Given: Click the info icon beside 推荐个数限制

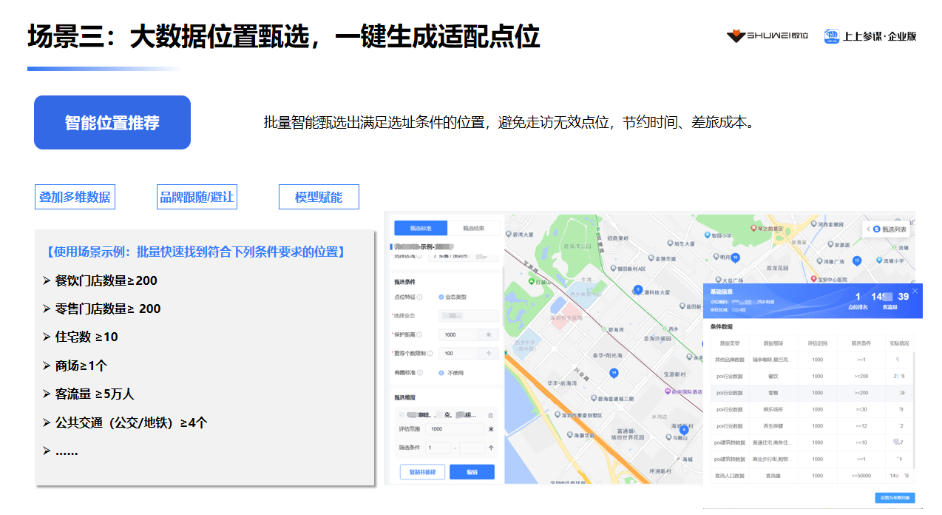Looking at the screenshot, I should pyautogui.click(x=430, y=353).
